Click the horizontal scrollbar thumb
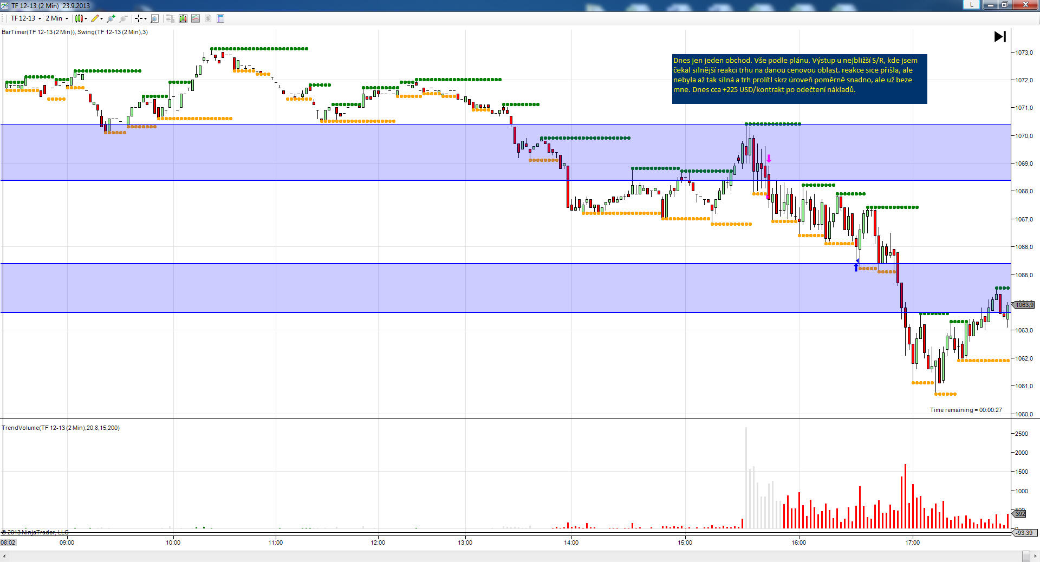Screen dimensions: 1040x562 pos(1026,557)
